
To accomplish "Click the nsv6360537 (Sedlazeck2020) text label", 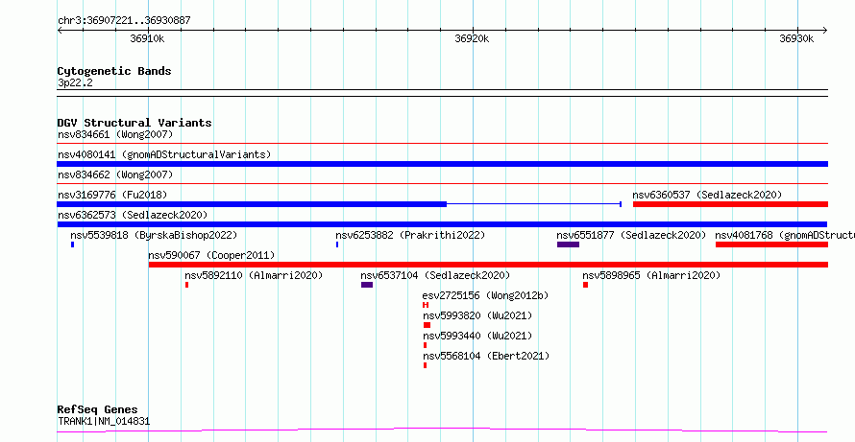I will tap(707, 195).
